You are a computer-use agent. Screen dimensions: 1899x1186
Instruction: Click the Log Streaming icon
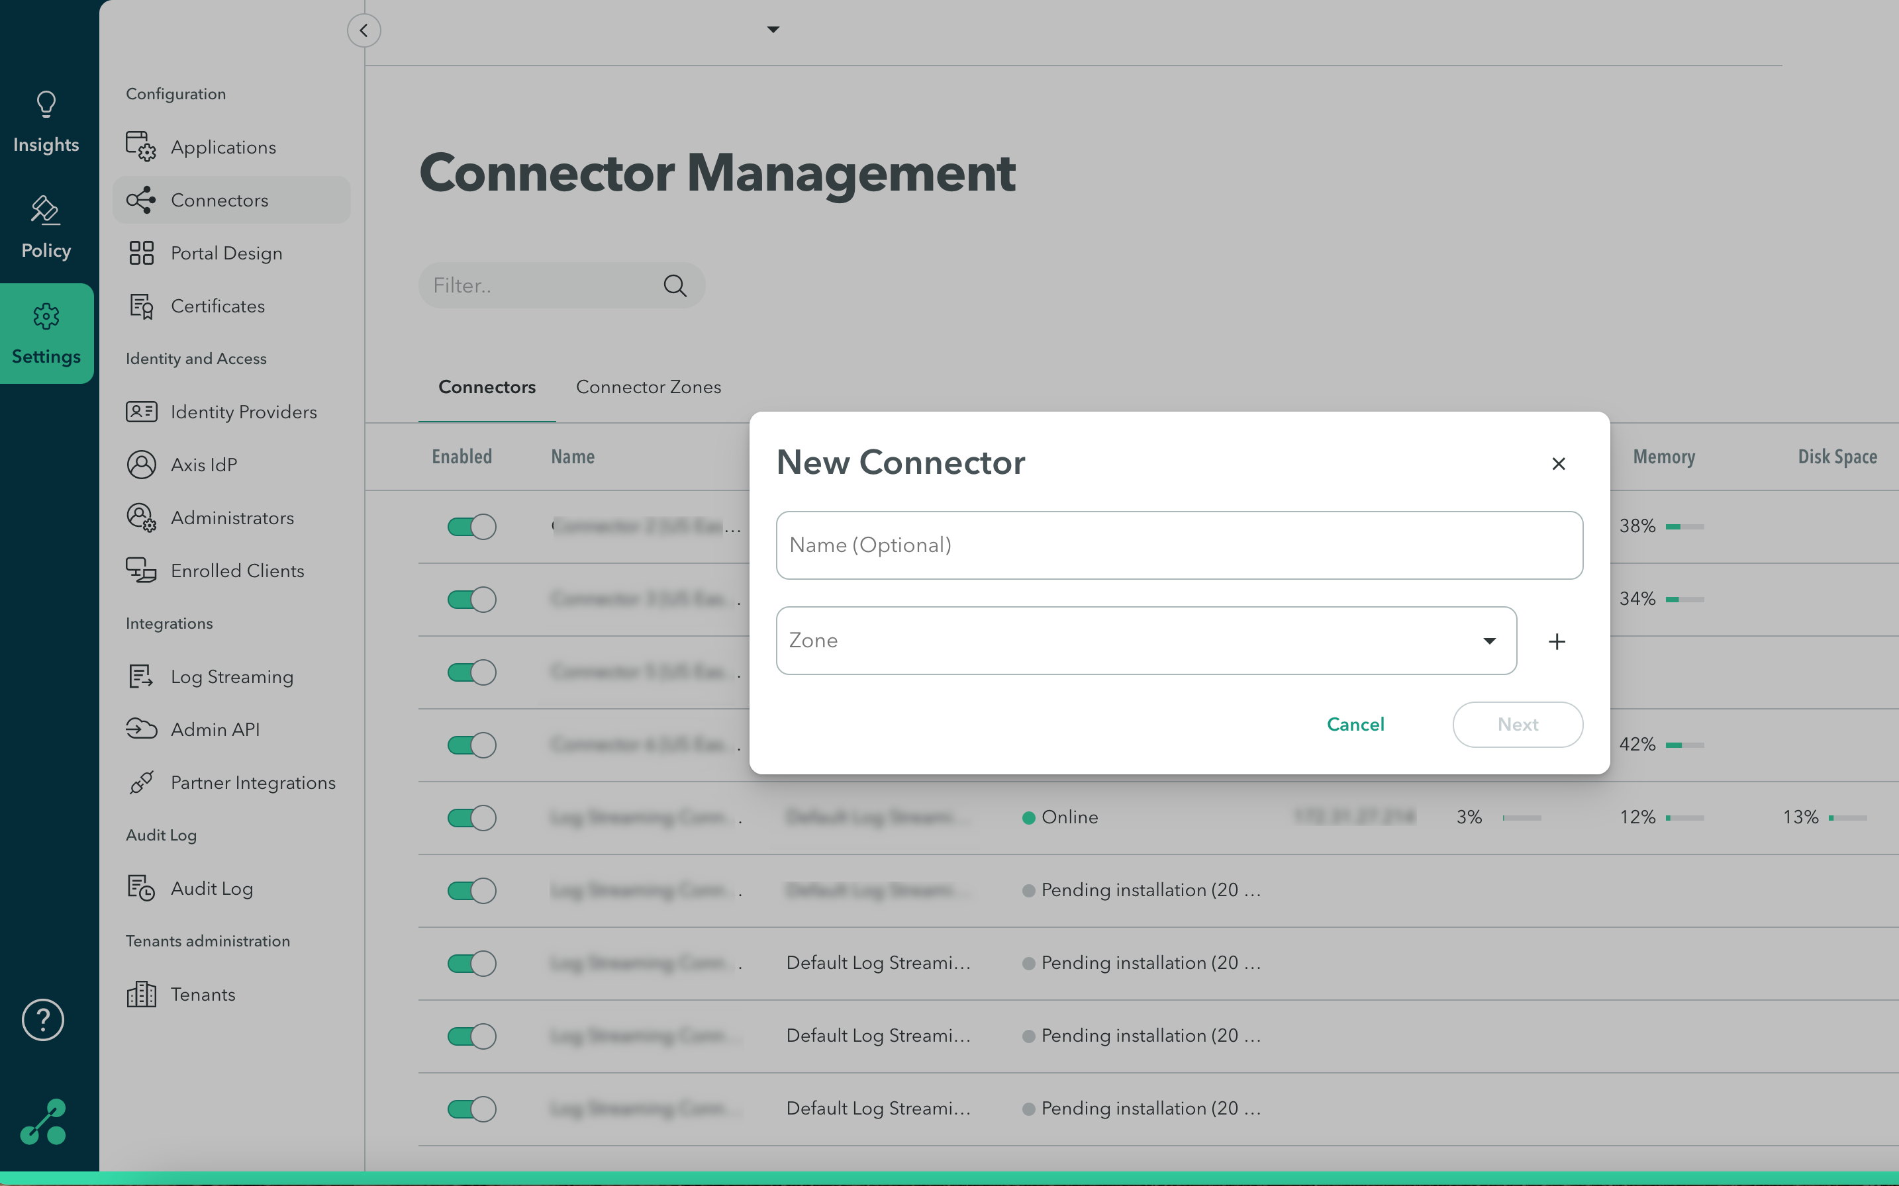click(141, 676)
